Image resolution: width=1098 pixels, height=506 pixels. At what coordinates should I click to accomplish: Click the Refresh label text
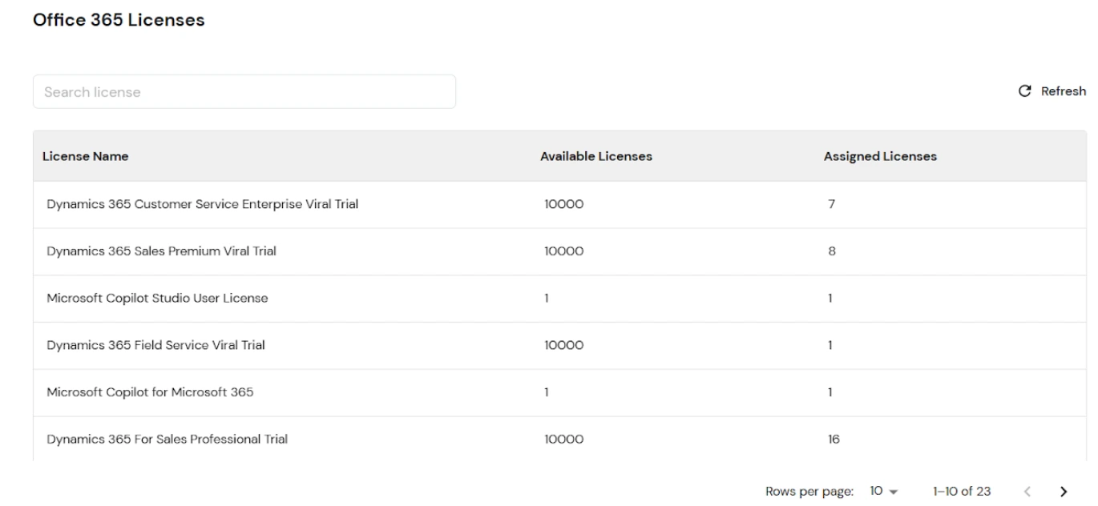[1062, 90]
